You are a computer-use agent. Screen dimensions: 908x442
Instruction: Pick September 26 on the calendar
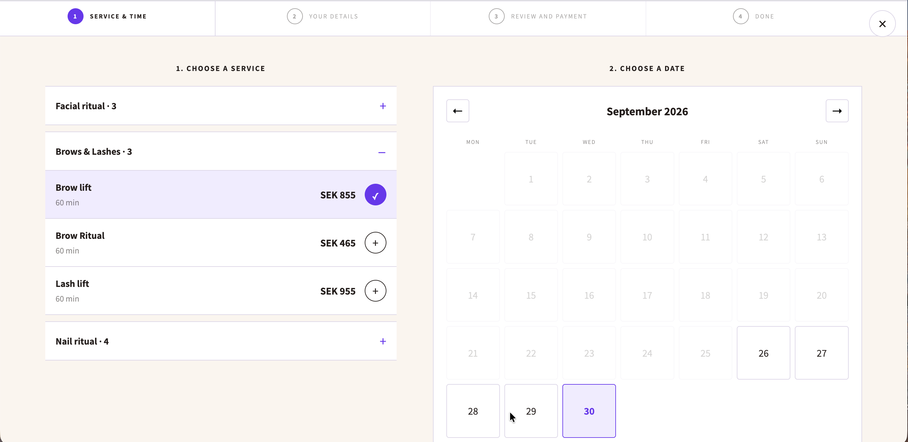pos(763,353)
